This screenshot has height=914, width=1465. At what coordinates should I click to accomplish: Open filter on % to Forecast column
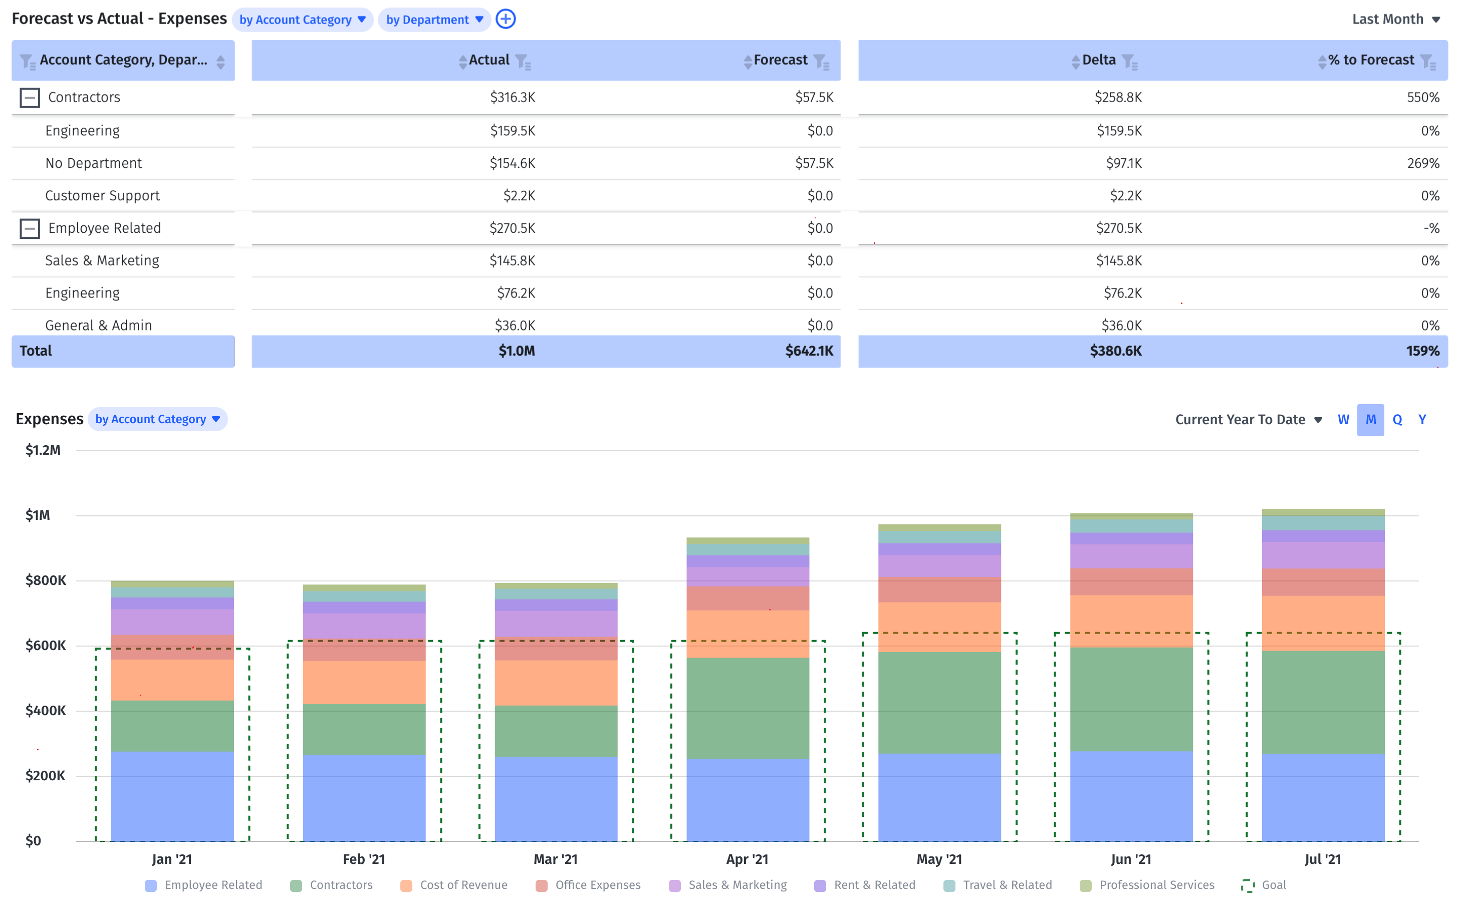[1428, 62]
